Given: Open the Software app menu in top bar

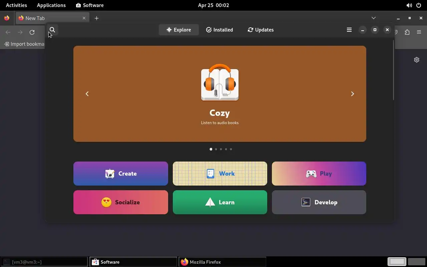Looking at the screenshot, I should tap(90, 5).
